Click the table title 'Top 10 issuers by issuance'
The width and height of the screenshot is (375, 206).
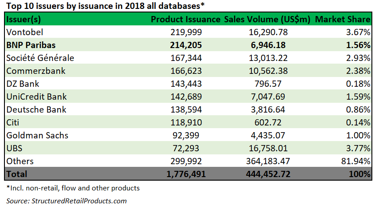click(105, 6)
